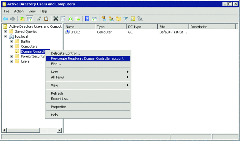
Task: Click the Back arrow toolbar icon
Action: click(5, 19)
